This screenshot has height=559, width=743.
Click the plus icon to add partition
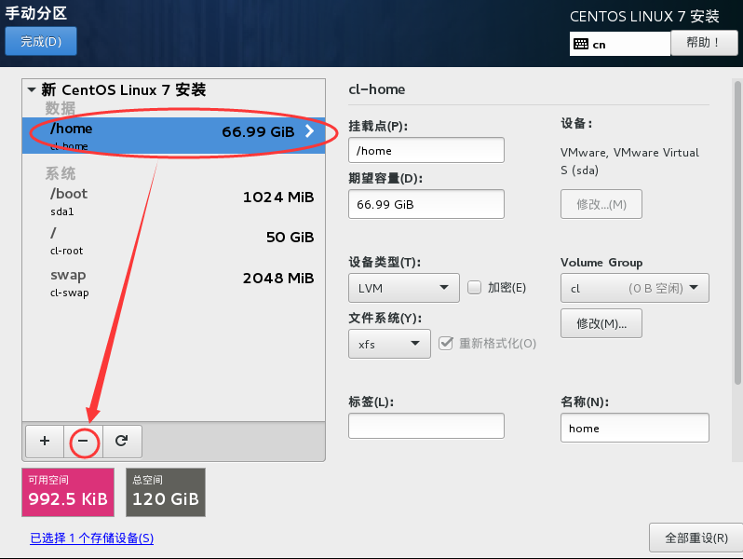[44, 441]
